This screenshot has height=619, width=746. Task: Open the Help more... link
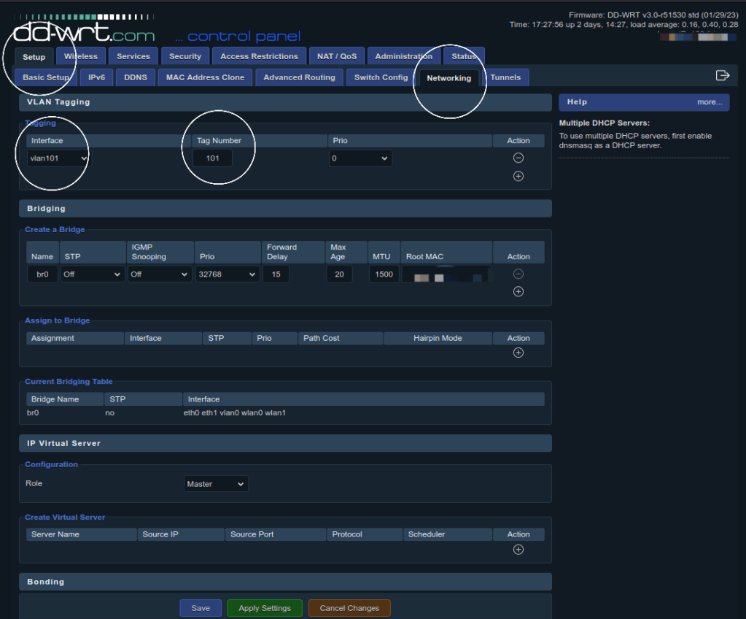[x=709, y=102]
